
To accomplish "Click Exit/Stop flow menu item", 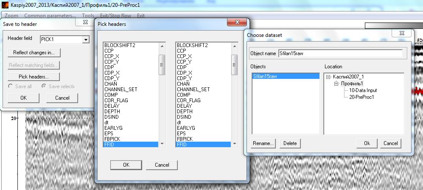I will (115, 16).
